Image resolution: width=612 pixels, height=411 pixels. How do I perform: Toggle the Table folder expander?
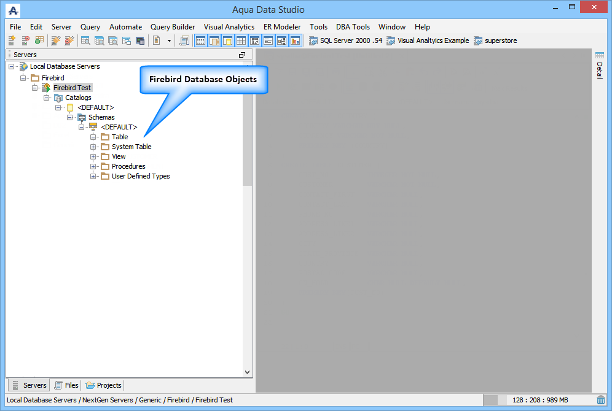[x=93, y=137]
